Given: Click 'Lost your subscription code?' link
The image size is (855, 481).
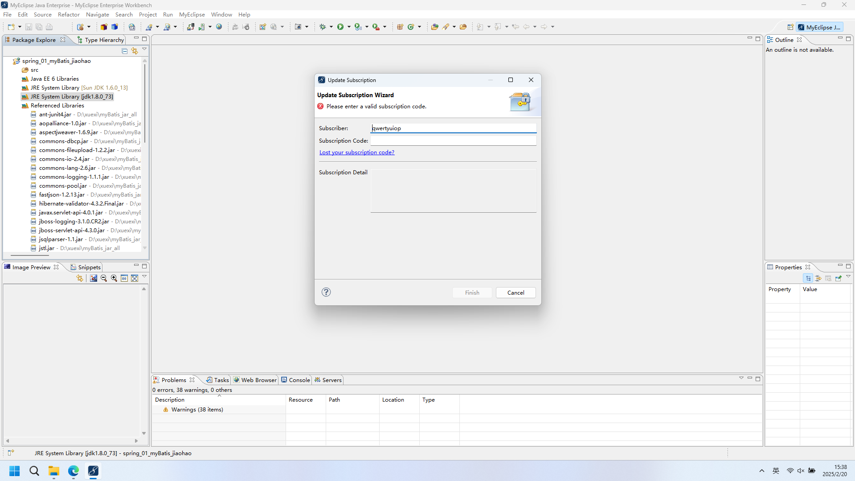Looking at the screenshot, I should [x=357, y=152].
